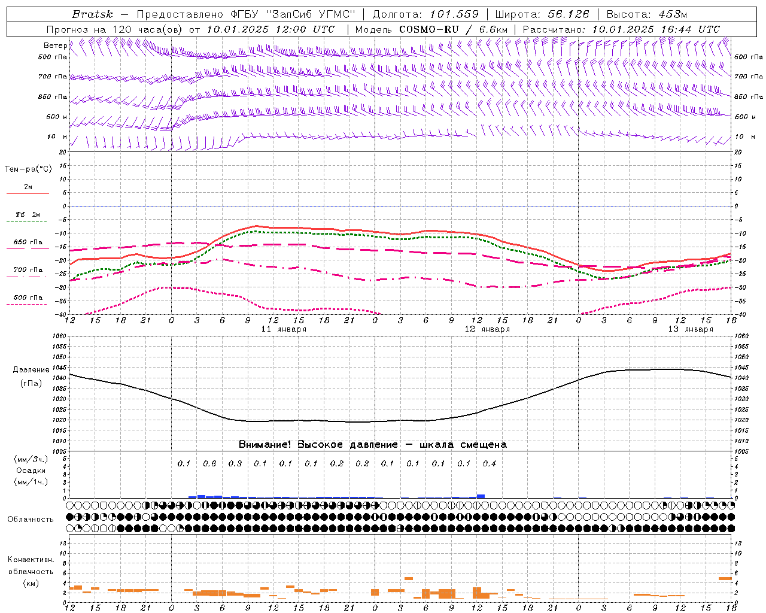Click the 0.6 precipitation amount value

[x=209, y=463]
